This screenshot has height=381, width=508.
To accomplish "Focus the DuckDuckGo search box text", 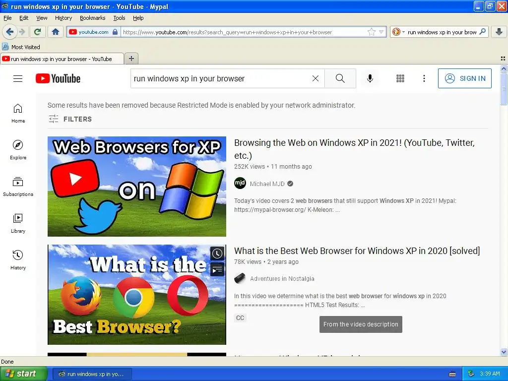I will tap(442, 32).
